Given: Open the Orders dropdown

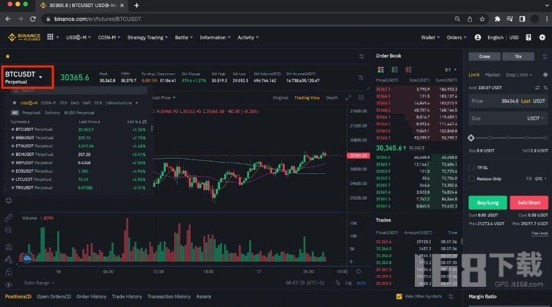Looking at the screenshot, I should (456, 38).
